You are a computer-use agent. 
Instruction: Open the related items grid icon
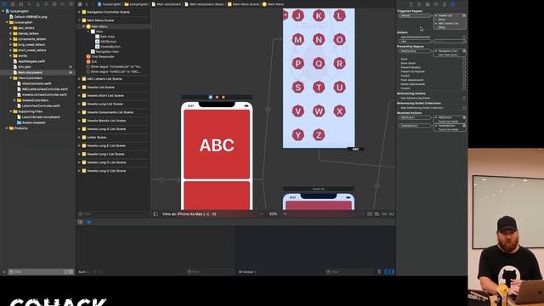point(80,4)
